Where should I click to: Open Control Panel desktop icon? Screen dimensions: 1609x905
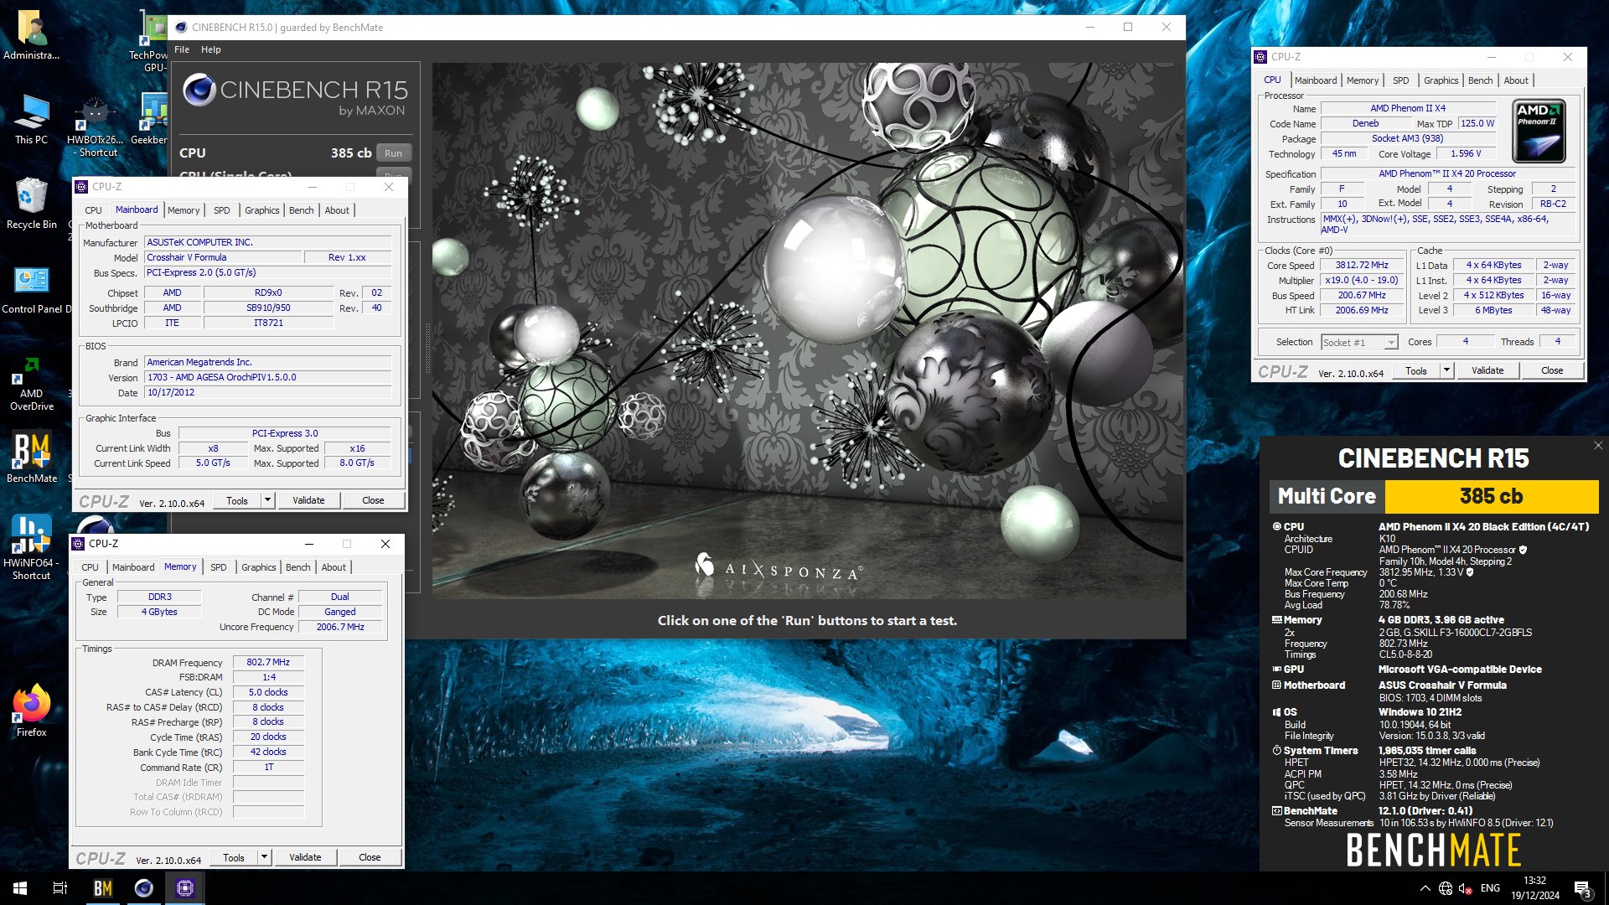[32, 288]
